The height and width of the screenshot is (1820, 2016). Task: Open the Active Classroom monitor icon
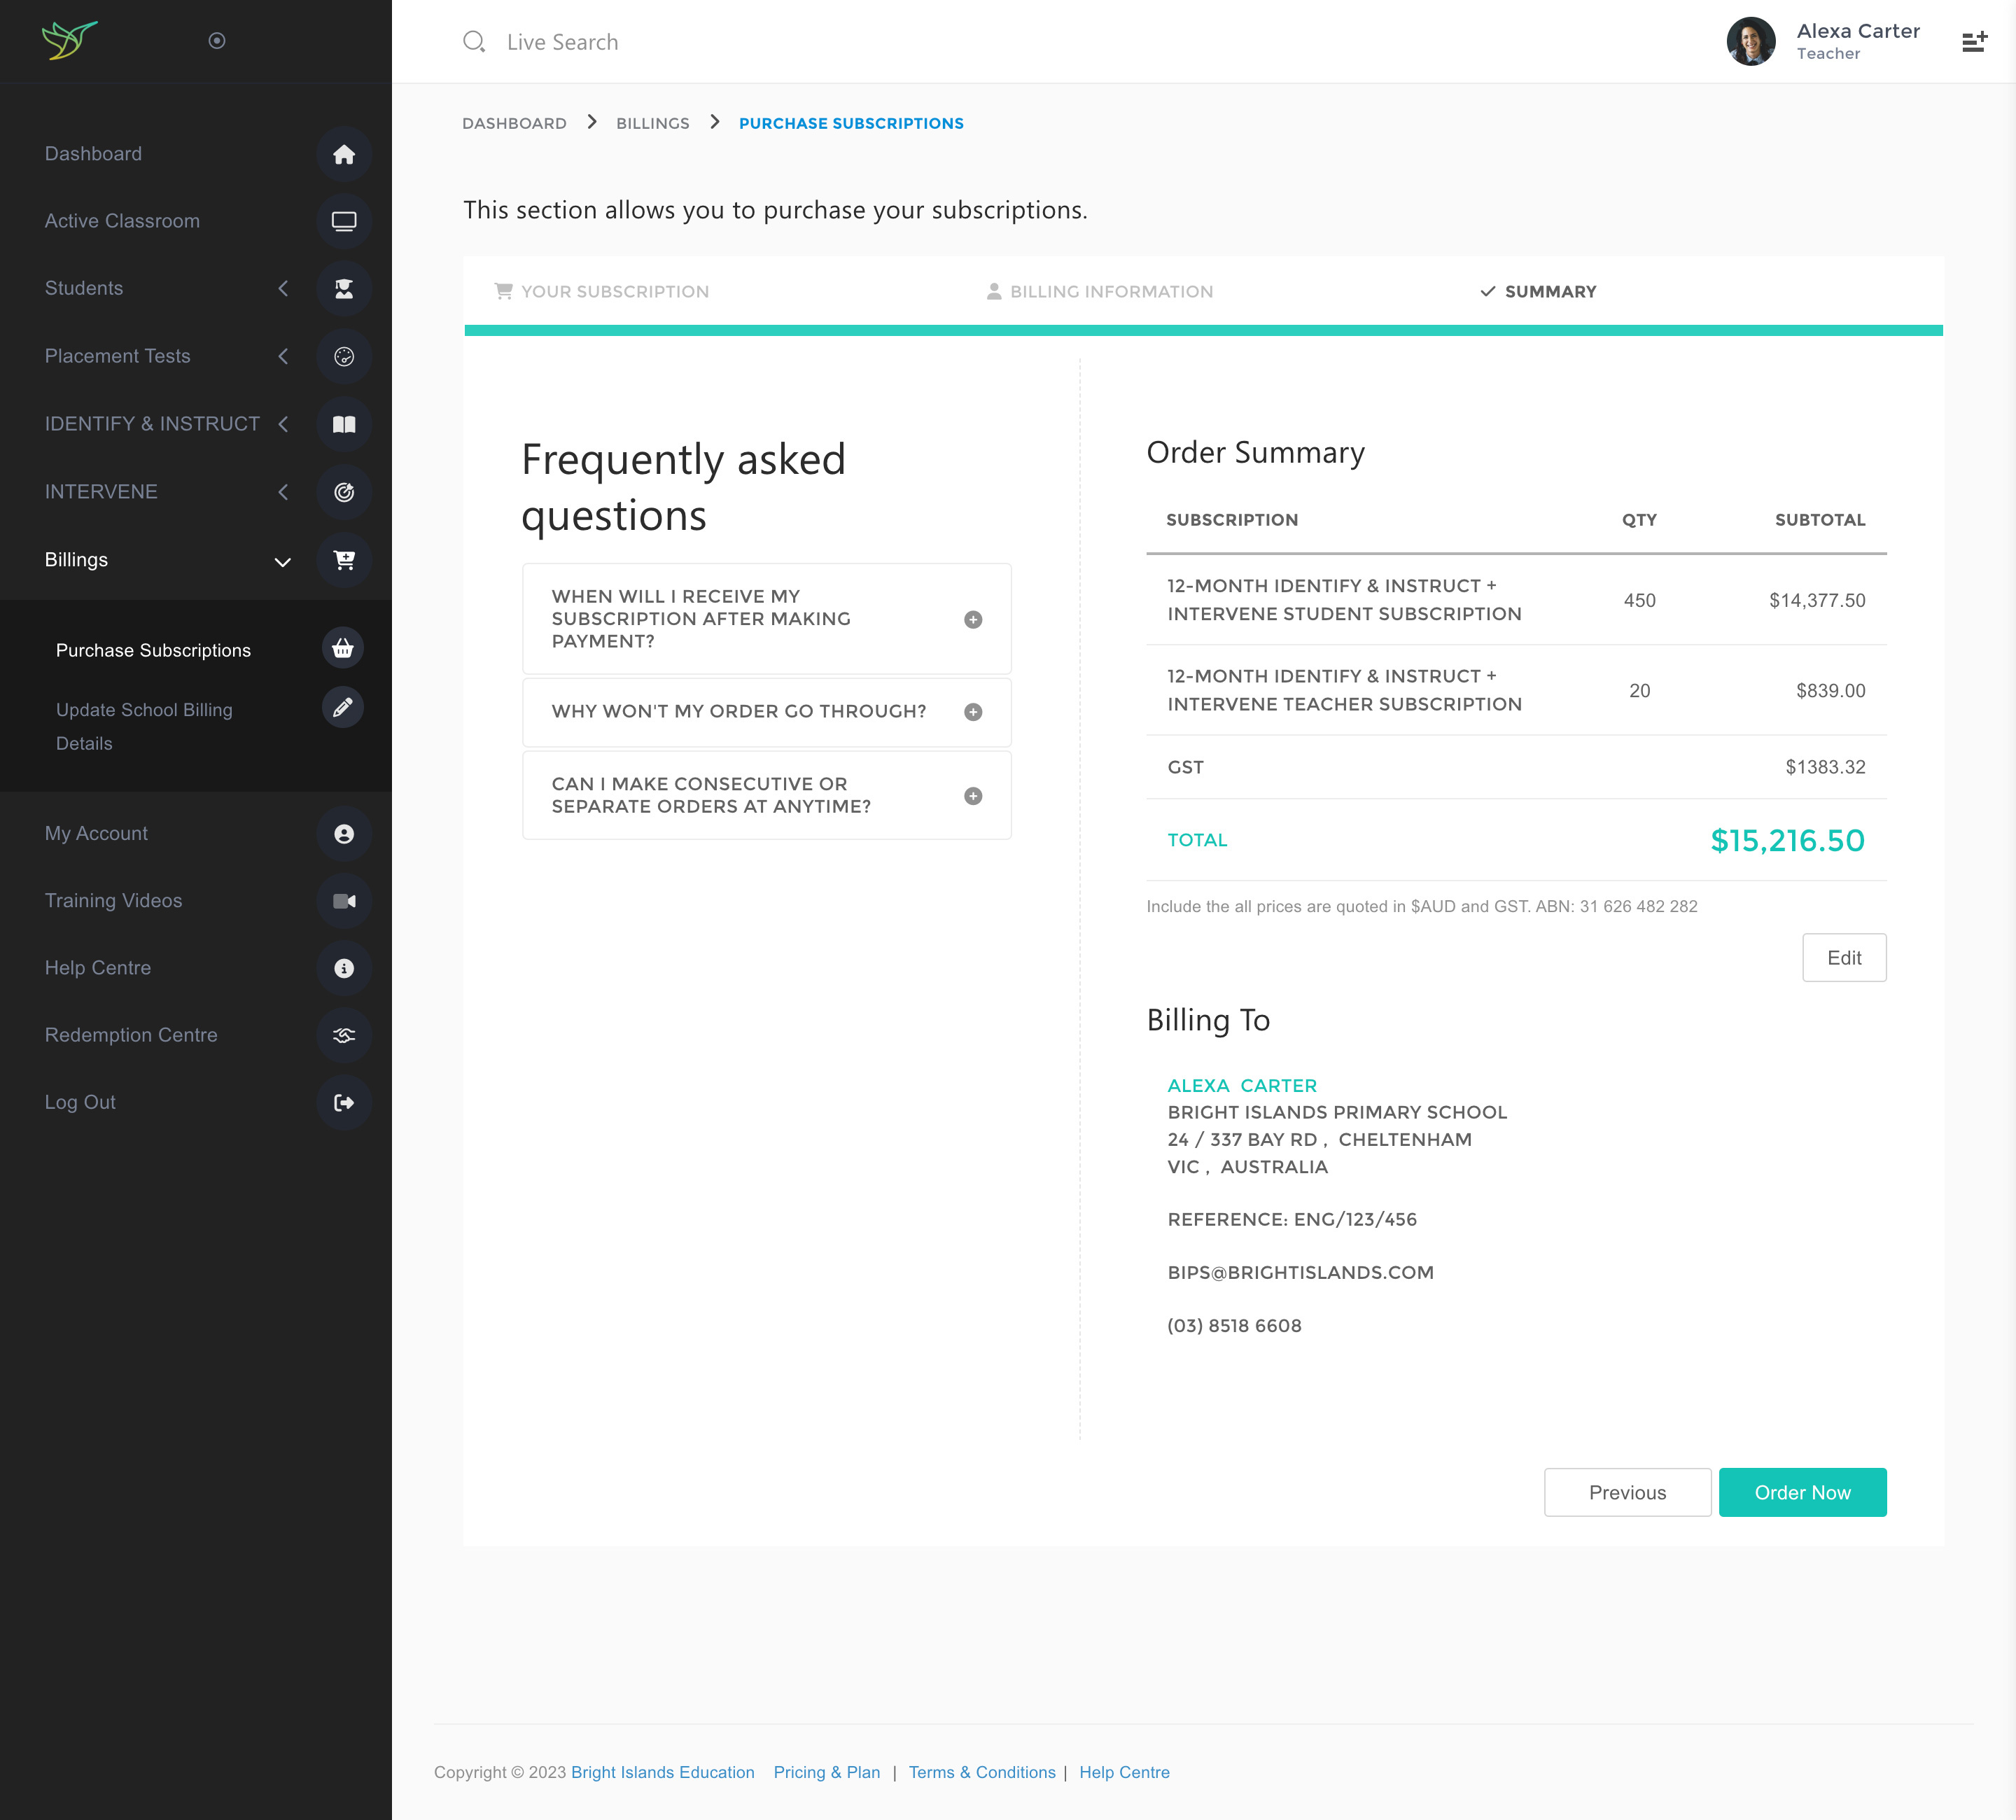[343, 221]
